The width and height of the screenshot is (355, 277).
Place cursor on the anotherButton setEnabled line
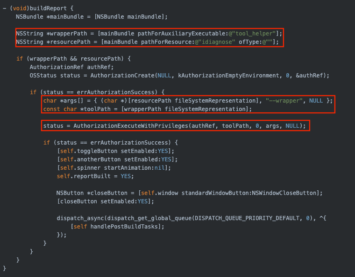tap(117, 159)
